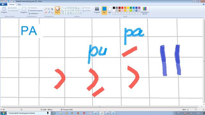This screenshot has height=115, width=205.
Task: Choose the green color swatch
Action: click(131, 8)
